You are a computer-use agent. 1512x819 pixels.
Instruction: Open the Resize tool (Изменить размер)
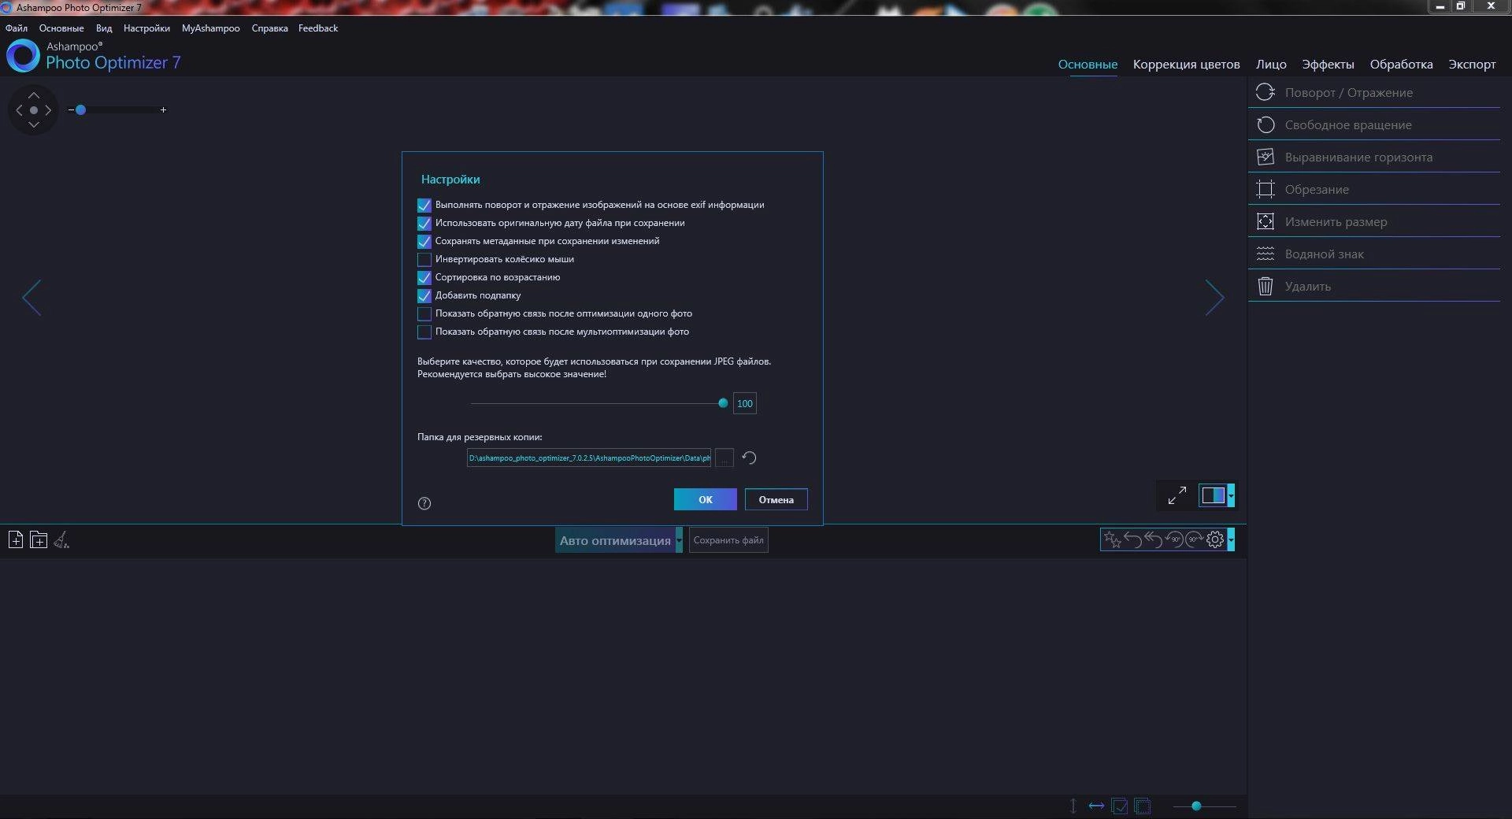[1373, 221]
